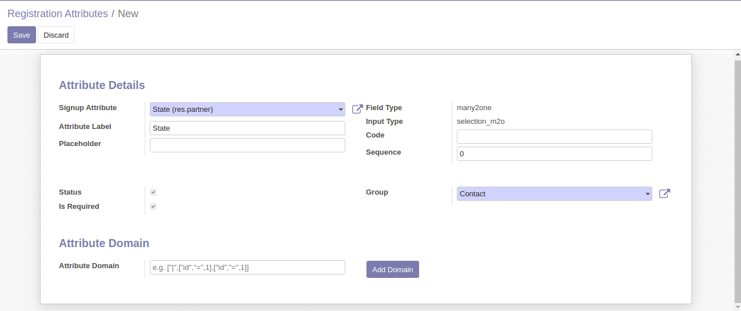Go back to Registration Attributes breadcrumb
741x311 pixels.
pos(58,14)
